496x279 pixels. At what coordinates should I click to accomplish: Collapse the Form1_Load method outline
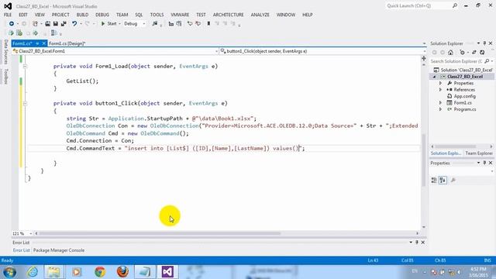click(25, 67)
